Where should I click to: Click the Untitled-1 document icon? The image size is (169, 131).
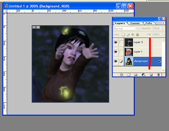6,6
